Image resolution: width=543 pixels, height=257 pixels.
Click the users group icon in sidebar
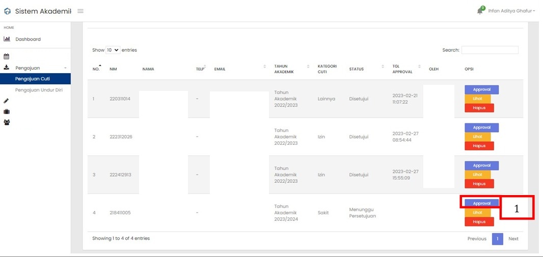point(7,122)
